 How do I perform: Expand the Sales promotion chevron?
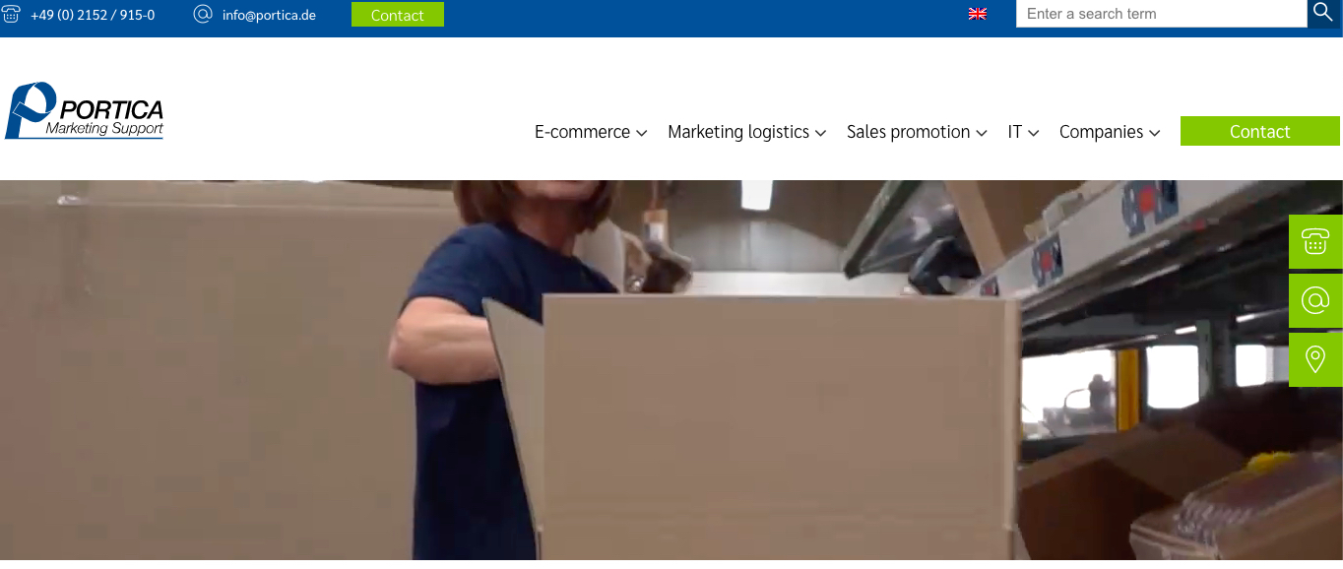point(982,133)
